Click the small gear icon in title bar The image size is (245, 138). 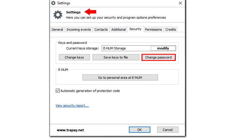[53, 3]
